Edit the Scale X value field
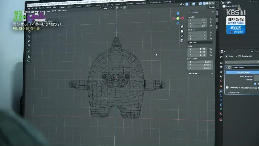 tap(197, 49)
